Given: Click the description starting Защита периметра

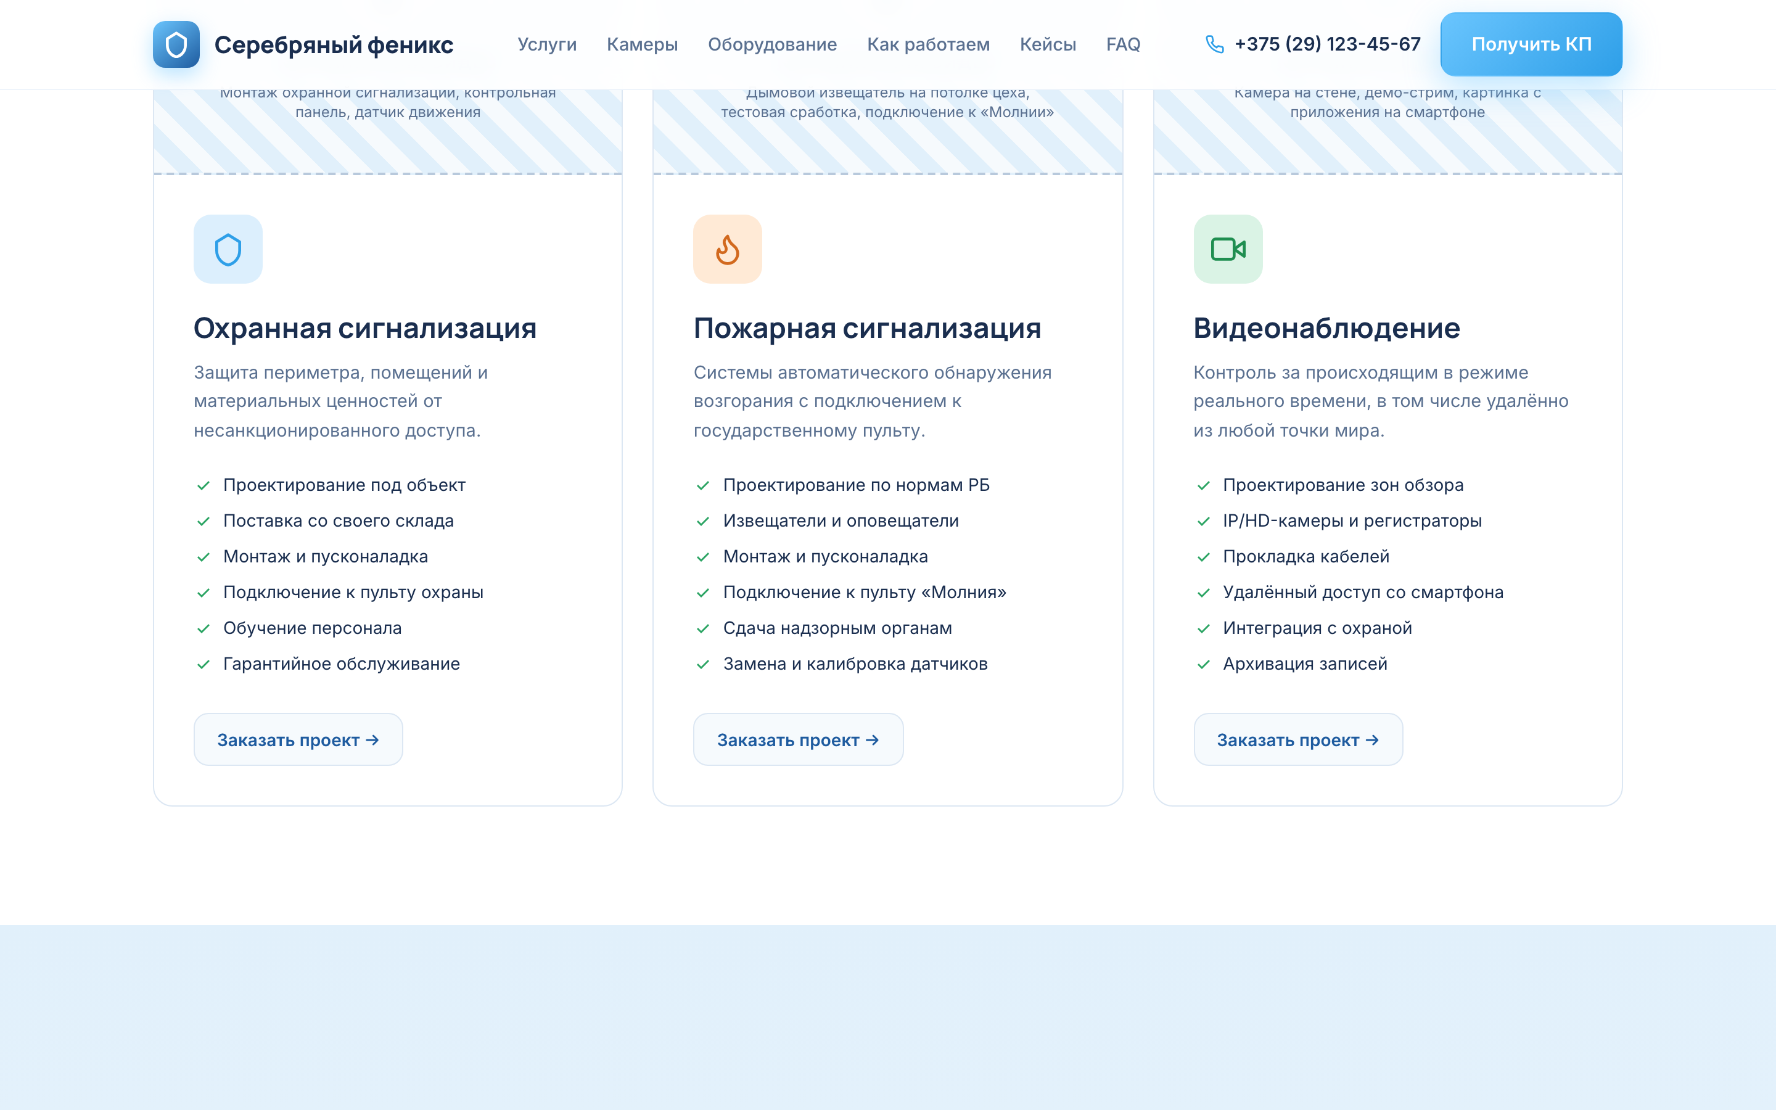Looking at the screenshot, I should [340, 401].
